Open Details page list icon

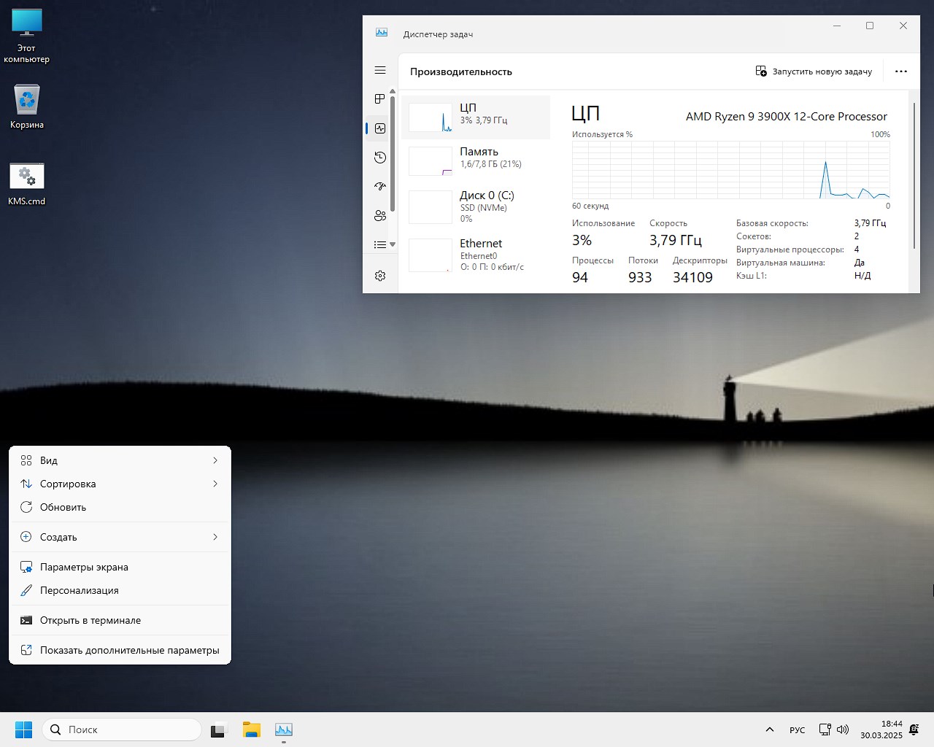(x=380, y=244)
